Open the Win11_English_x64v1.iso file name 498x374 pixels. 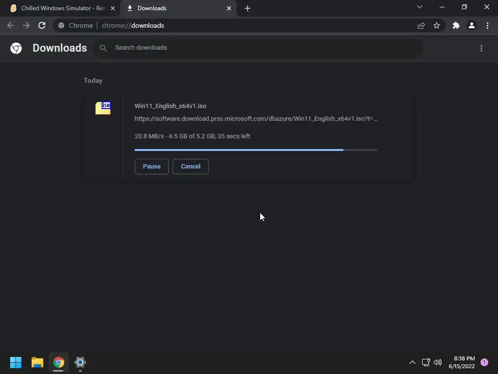point(170,106)
